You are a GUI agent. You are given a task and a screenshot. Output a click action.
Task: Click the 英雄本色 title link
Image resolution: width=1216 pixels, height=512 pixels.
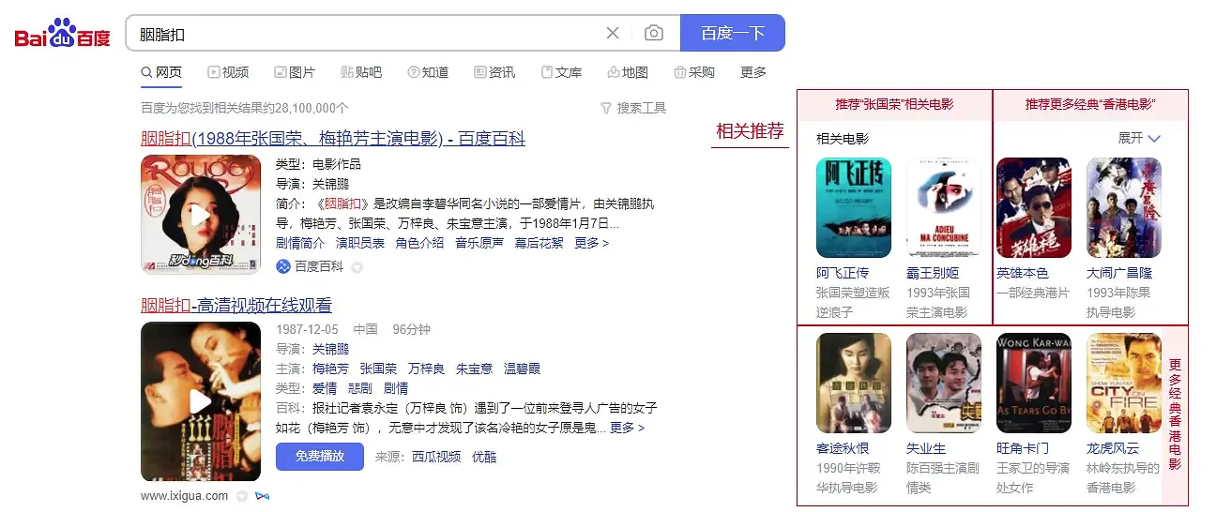point(1023,273)
